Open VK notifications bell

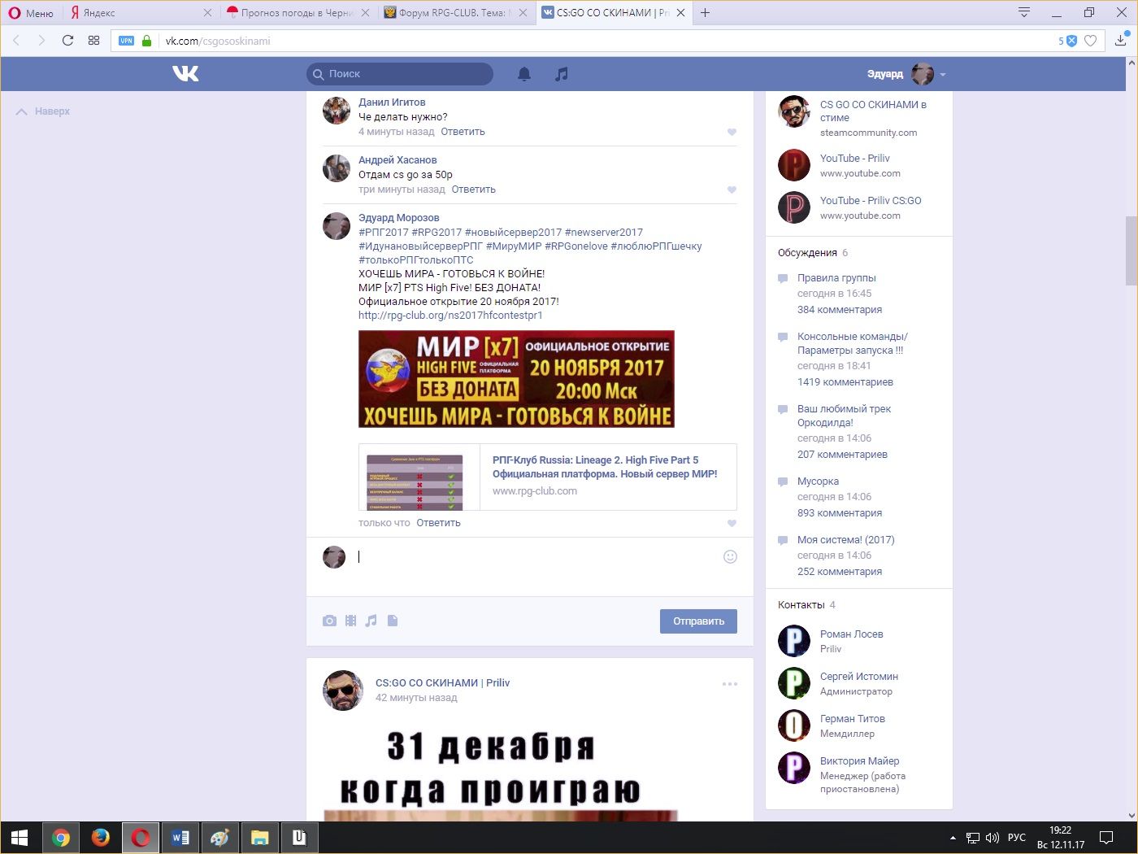pyautogui.click(x=524, y=74)
